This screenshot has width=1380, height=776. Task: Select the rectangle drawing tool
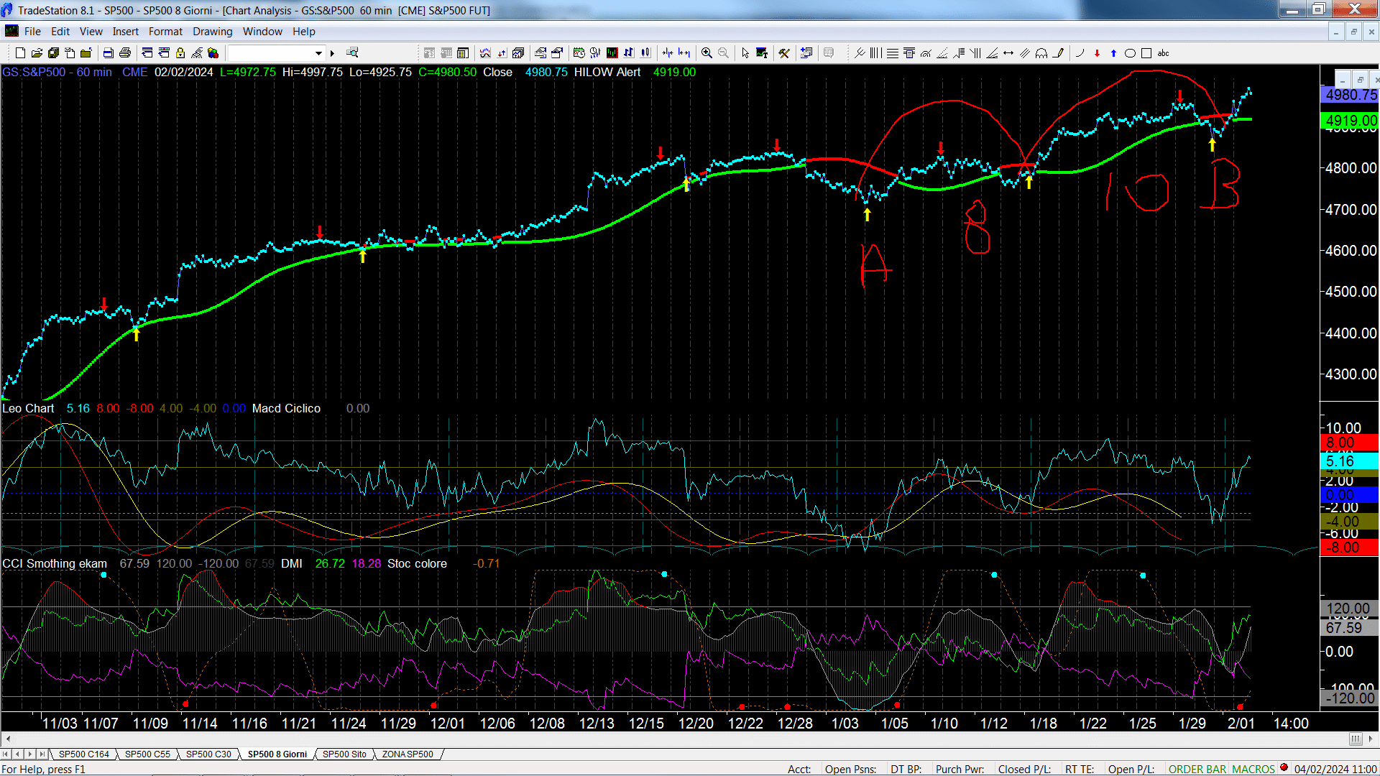[x=1146, y=53]
